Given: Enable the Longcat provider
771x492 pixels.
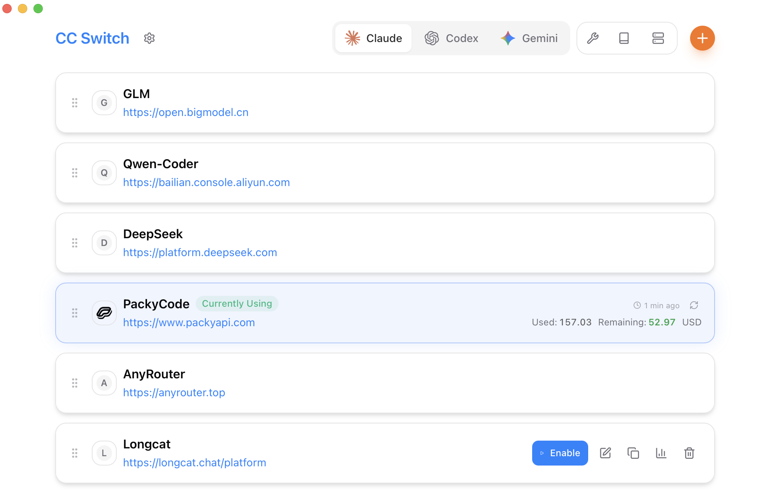Looking at the screenshot, I should [560, 453].
